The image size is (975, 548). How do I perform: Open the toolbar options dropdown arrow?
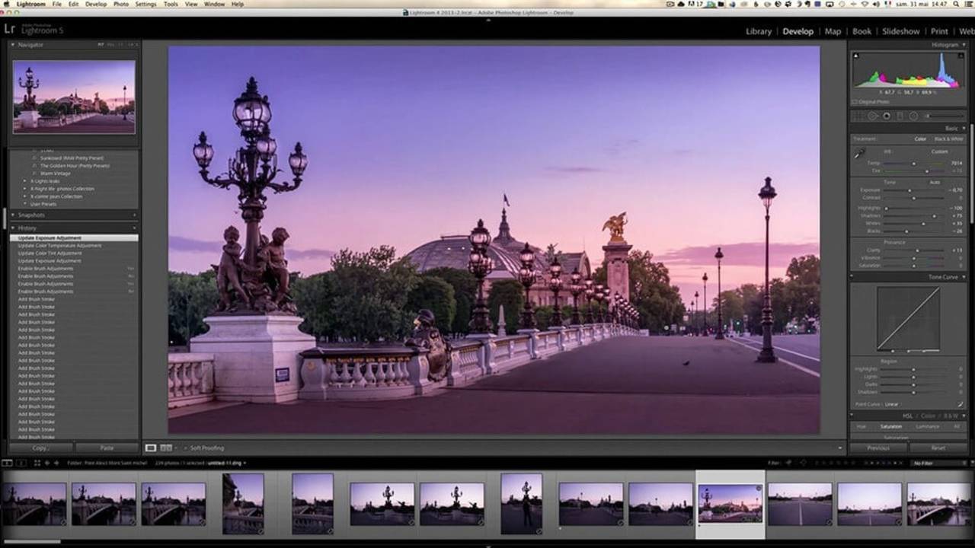click(840, 448)
